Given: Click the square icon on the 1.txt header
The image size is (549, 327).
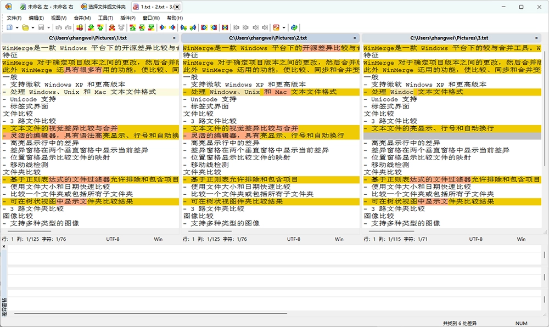Looking at the screenshot, I should (174, 38).
